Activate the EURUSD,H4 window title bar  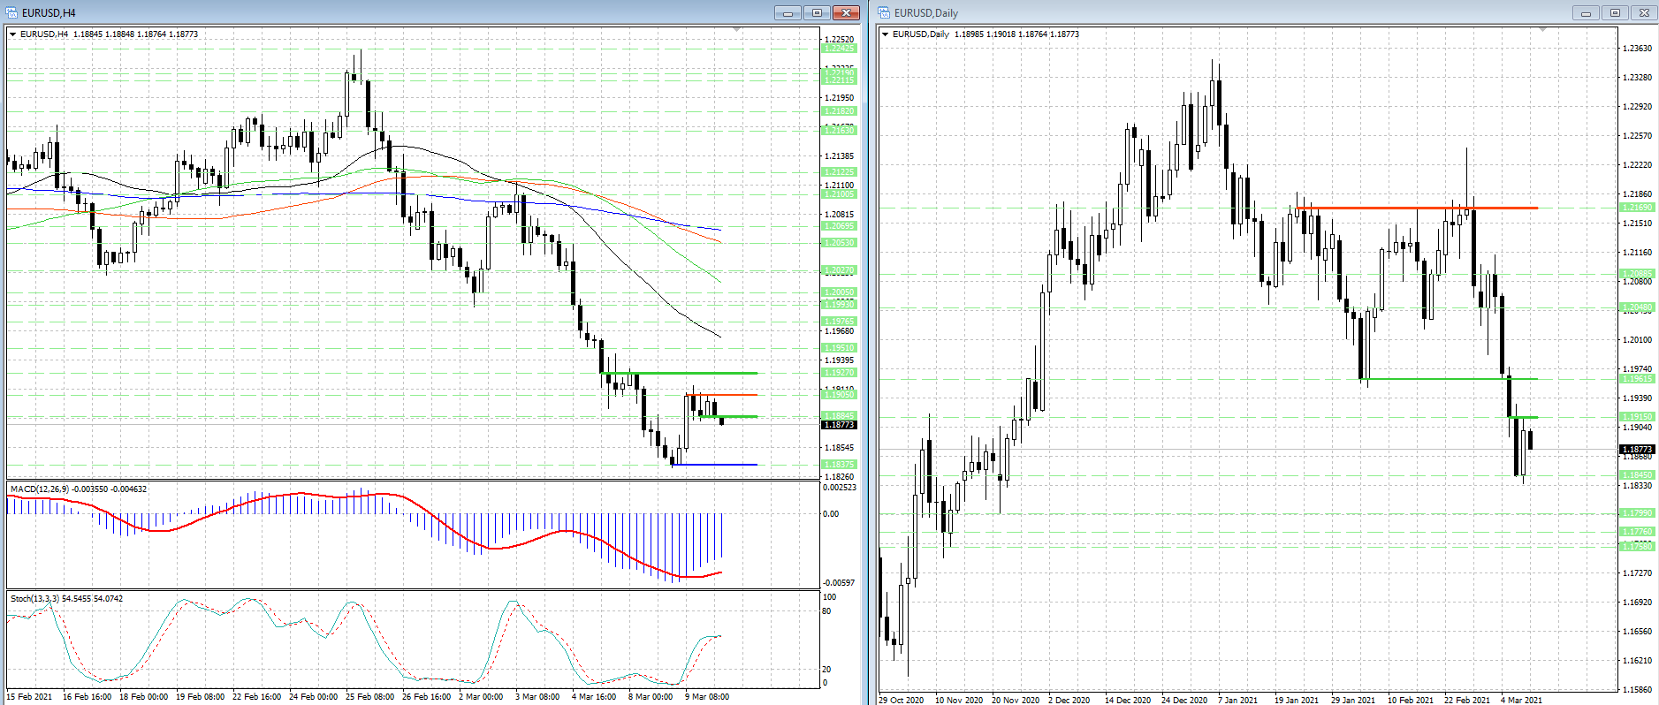[x=354, y=12]
